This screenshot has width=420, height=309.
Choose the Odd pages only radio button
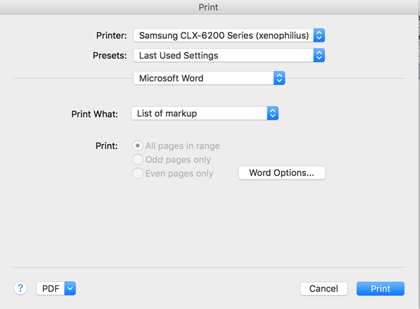138,159
